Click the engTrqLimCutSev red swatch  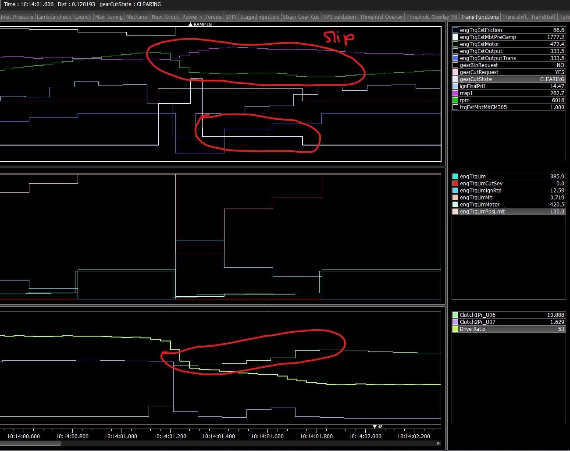click(455, 184)
